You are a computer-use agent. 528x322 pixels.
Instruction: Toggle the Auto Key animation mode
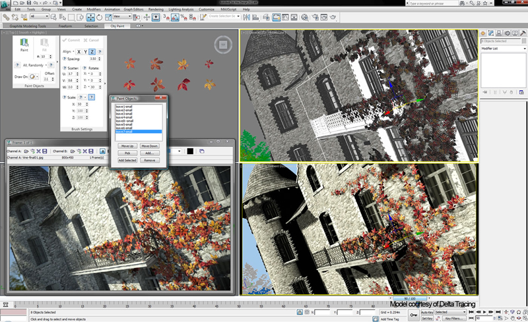coord(426,312)
